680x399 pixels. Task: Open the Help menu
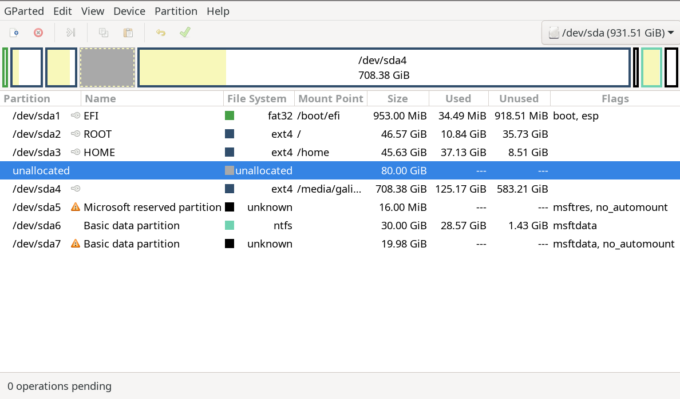coord(218,10)
